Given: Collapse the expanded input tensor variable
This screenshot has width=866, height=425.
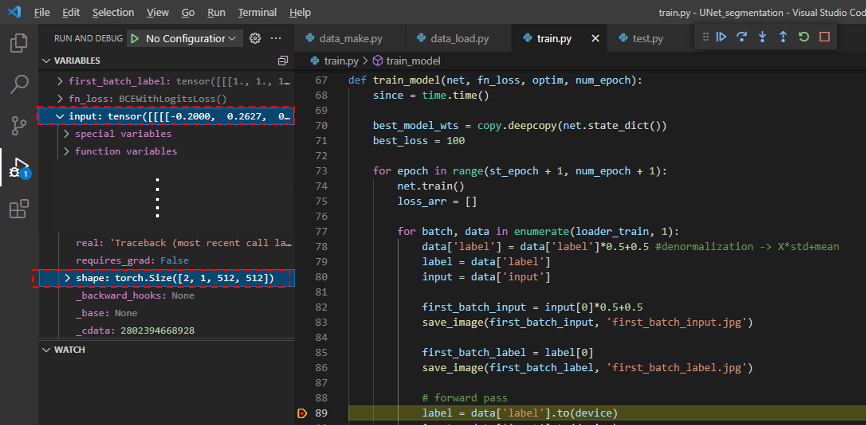Looking at the screenshot, I should [x=60, y=116].
